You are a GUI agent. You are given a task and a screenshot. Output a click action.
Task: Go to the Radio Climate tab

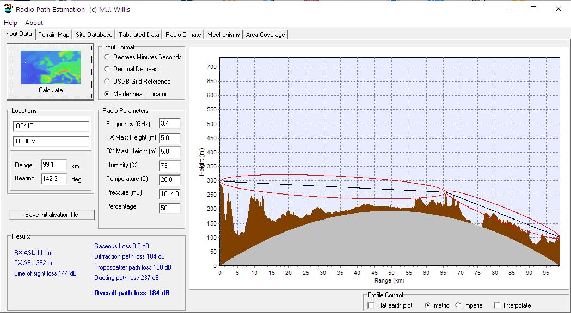[x=183, y=35]
